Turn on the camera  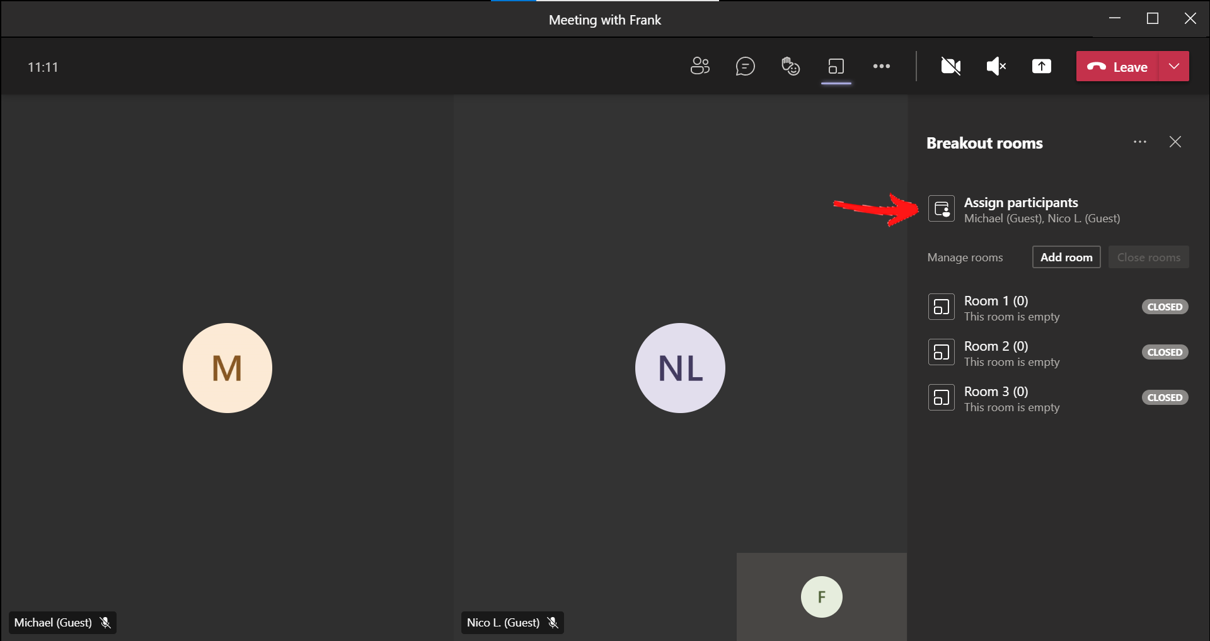point(950,66)
